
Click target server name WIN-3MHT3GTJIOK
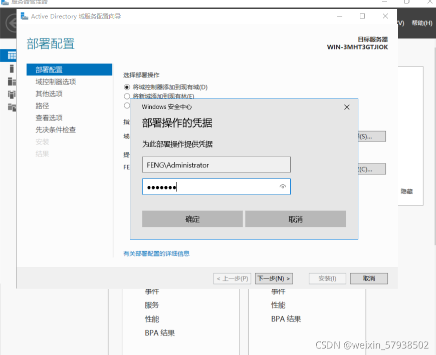coord(357,47)
